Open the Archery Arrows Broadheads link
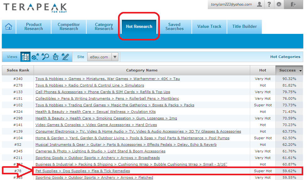The image size is (307, 180). (x=98, y=158)
